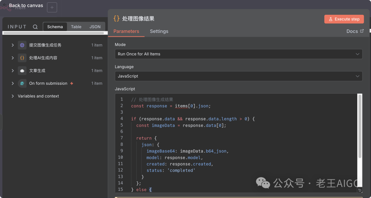Image resolution: width=371 pixels, height=198 pixels.
Task: Click line 4 if condition code
Action: 193,119
